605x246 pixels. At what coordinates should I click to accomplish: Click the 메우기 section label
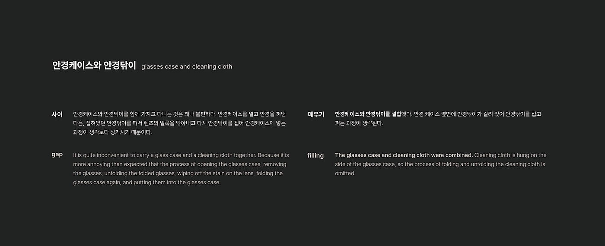316,114
